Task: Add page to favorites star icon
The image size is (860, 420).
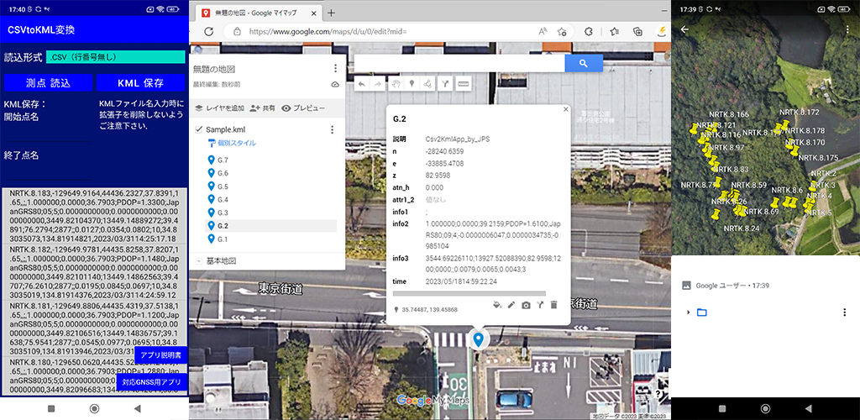Action: pyautogui.click(x=562, y=32)
